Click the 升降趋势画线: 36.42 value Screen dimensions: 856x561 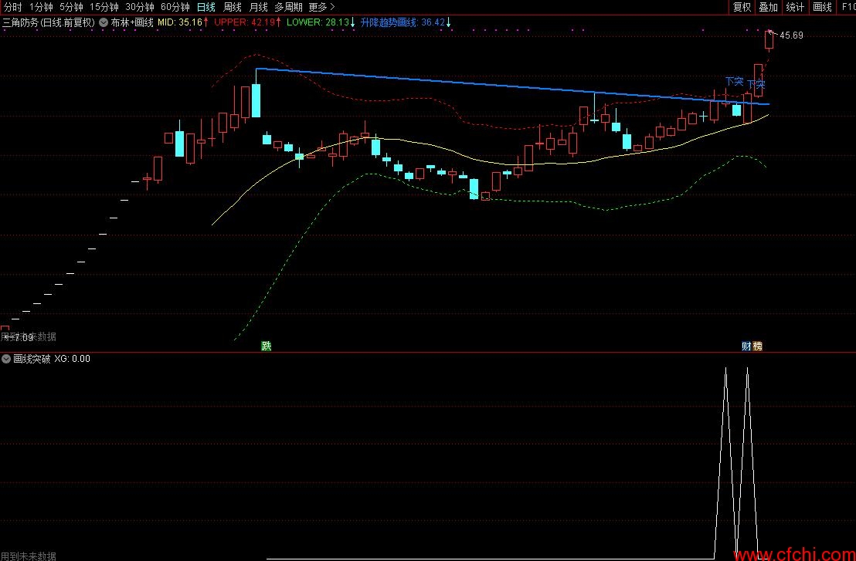406,22
